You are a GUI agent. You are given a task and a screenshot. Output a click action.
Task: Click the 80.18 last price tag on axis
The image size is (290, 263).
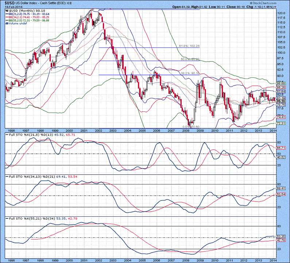pos(280,101)
